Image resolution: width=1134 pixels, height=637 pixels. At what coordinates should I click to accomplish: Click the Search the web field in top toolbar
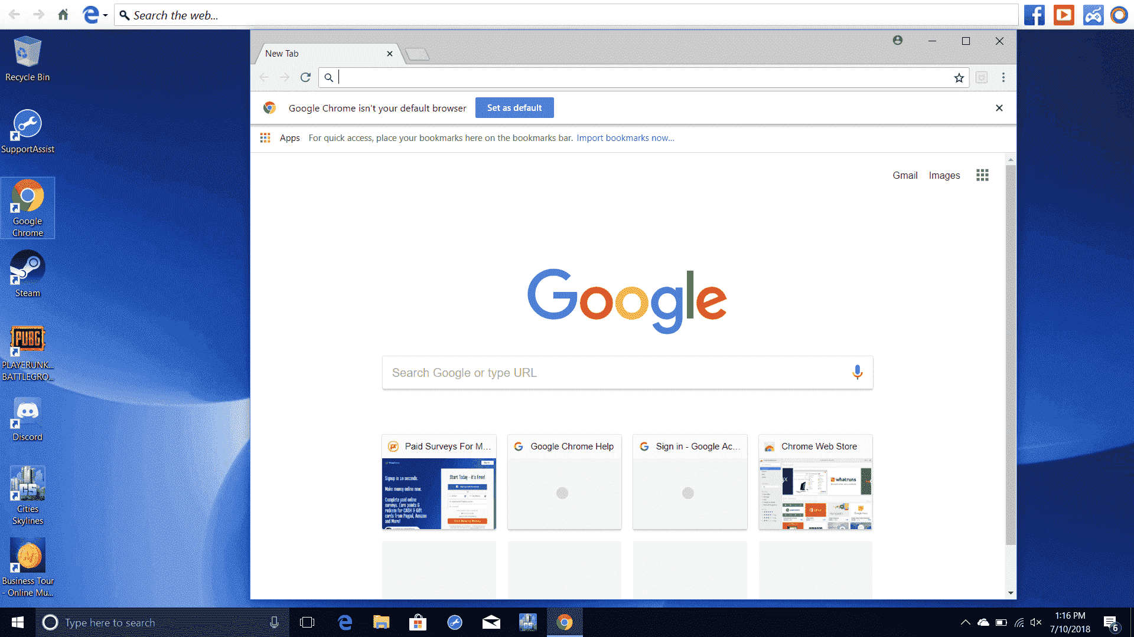coord(566,15)
